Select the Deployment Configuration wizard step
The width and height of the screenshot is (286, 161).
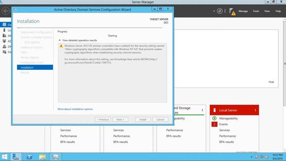36,32
